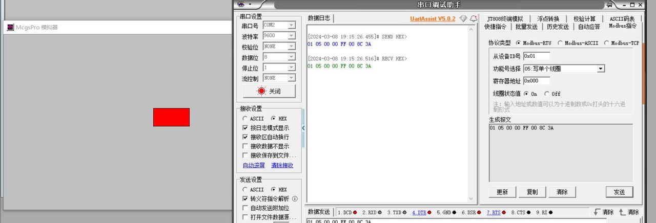Image resolution: width=656 pixels, height=223 pixels.
Task: Click the 自动滚屏 link
Action: tap(254, 165)
